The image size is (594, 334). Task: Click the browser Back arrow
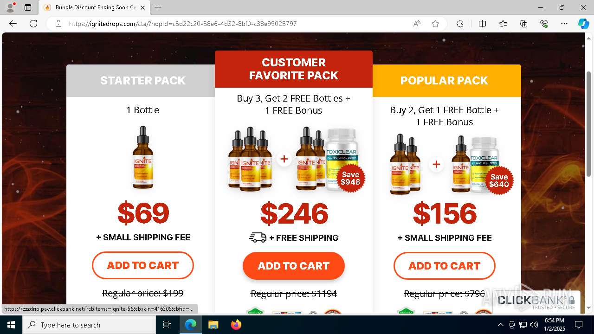tap(13, 24)
